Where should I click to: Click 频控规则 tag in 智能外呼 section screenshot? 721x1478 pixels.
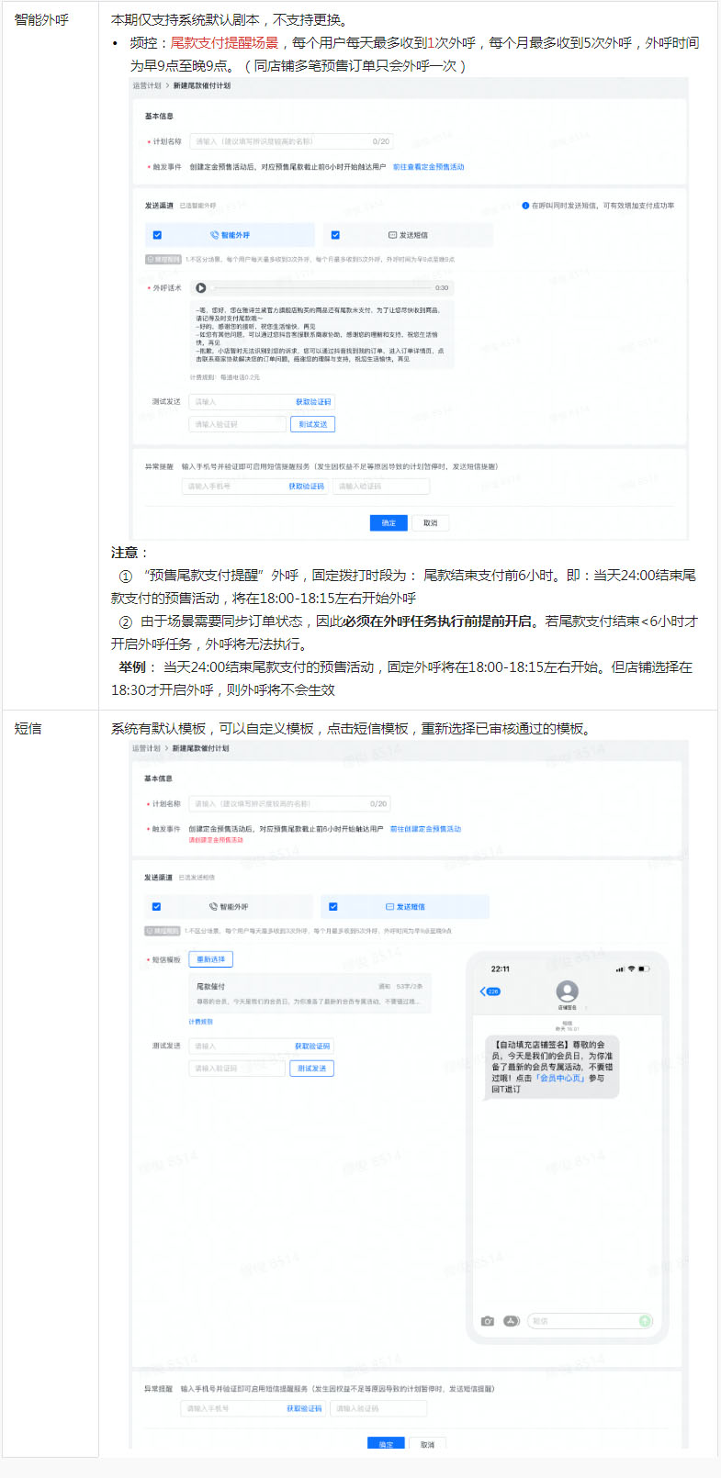(x=163, y=260)
